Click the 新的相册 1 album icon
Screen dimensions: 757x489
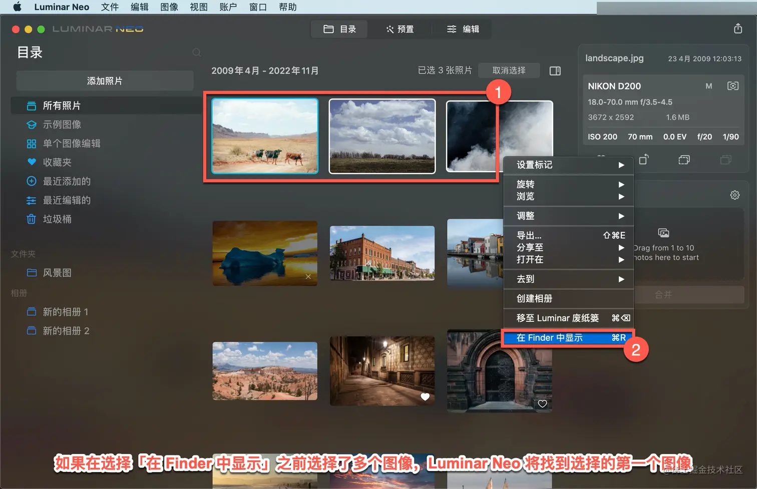[x=31, y=312]
